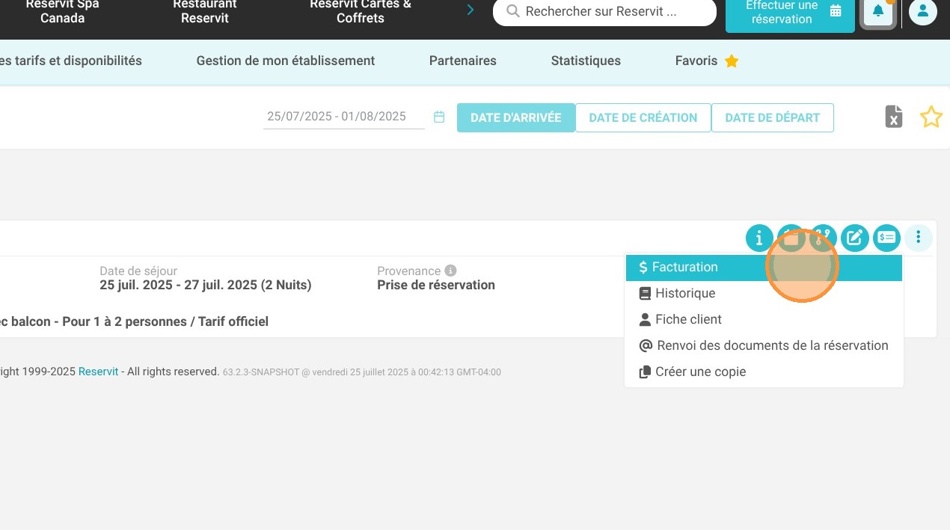Image resolution: width=950 pixels, height=530 pixels.
Task: Click the 25/07/2025 - 01/08/2025 date range field
Action: (343, 117)
